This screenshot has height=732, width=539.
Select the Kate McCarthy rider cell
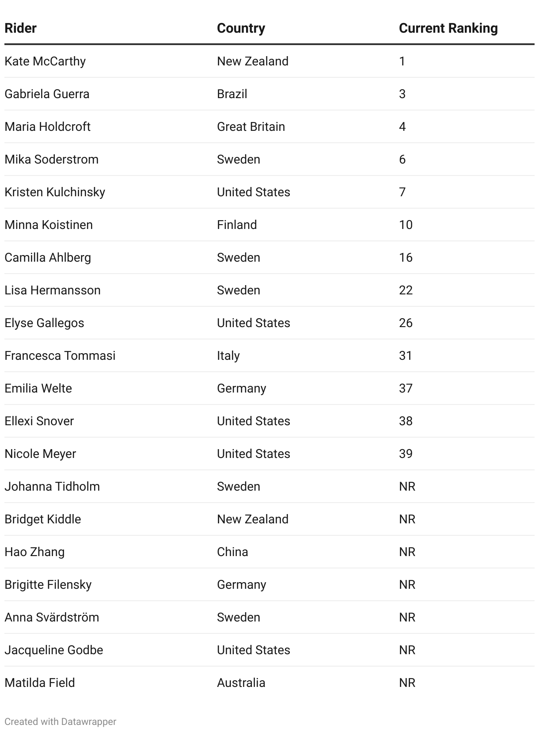(x=45, y=61)
